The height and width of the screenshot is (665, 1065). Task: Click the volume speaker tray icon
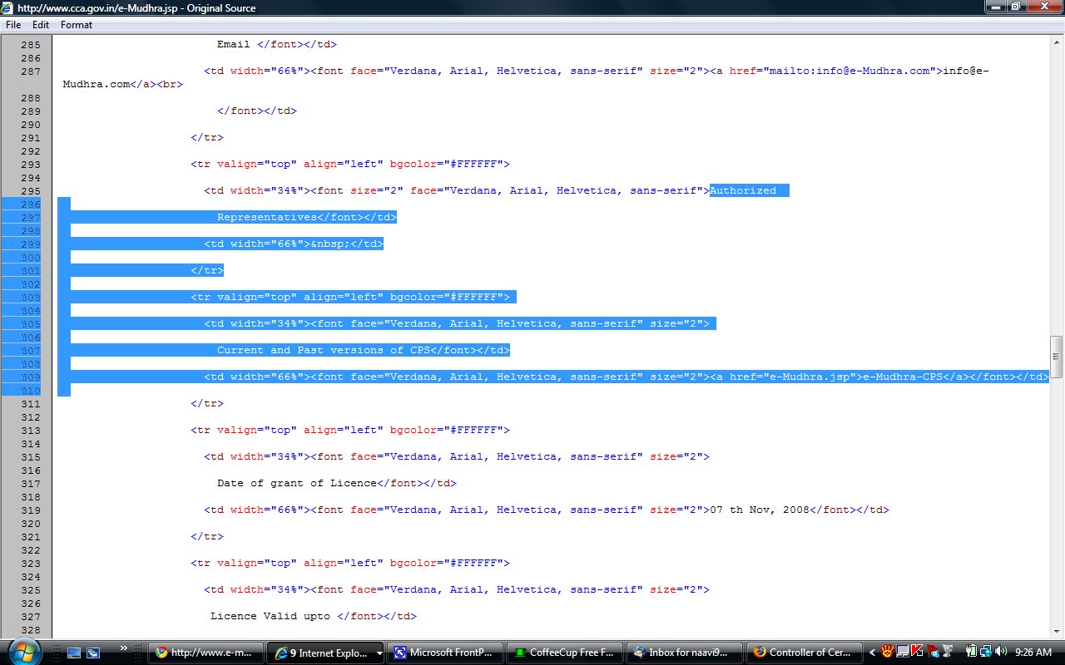tap(1000, 653)
